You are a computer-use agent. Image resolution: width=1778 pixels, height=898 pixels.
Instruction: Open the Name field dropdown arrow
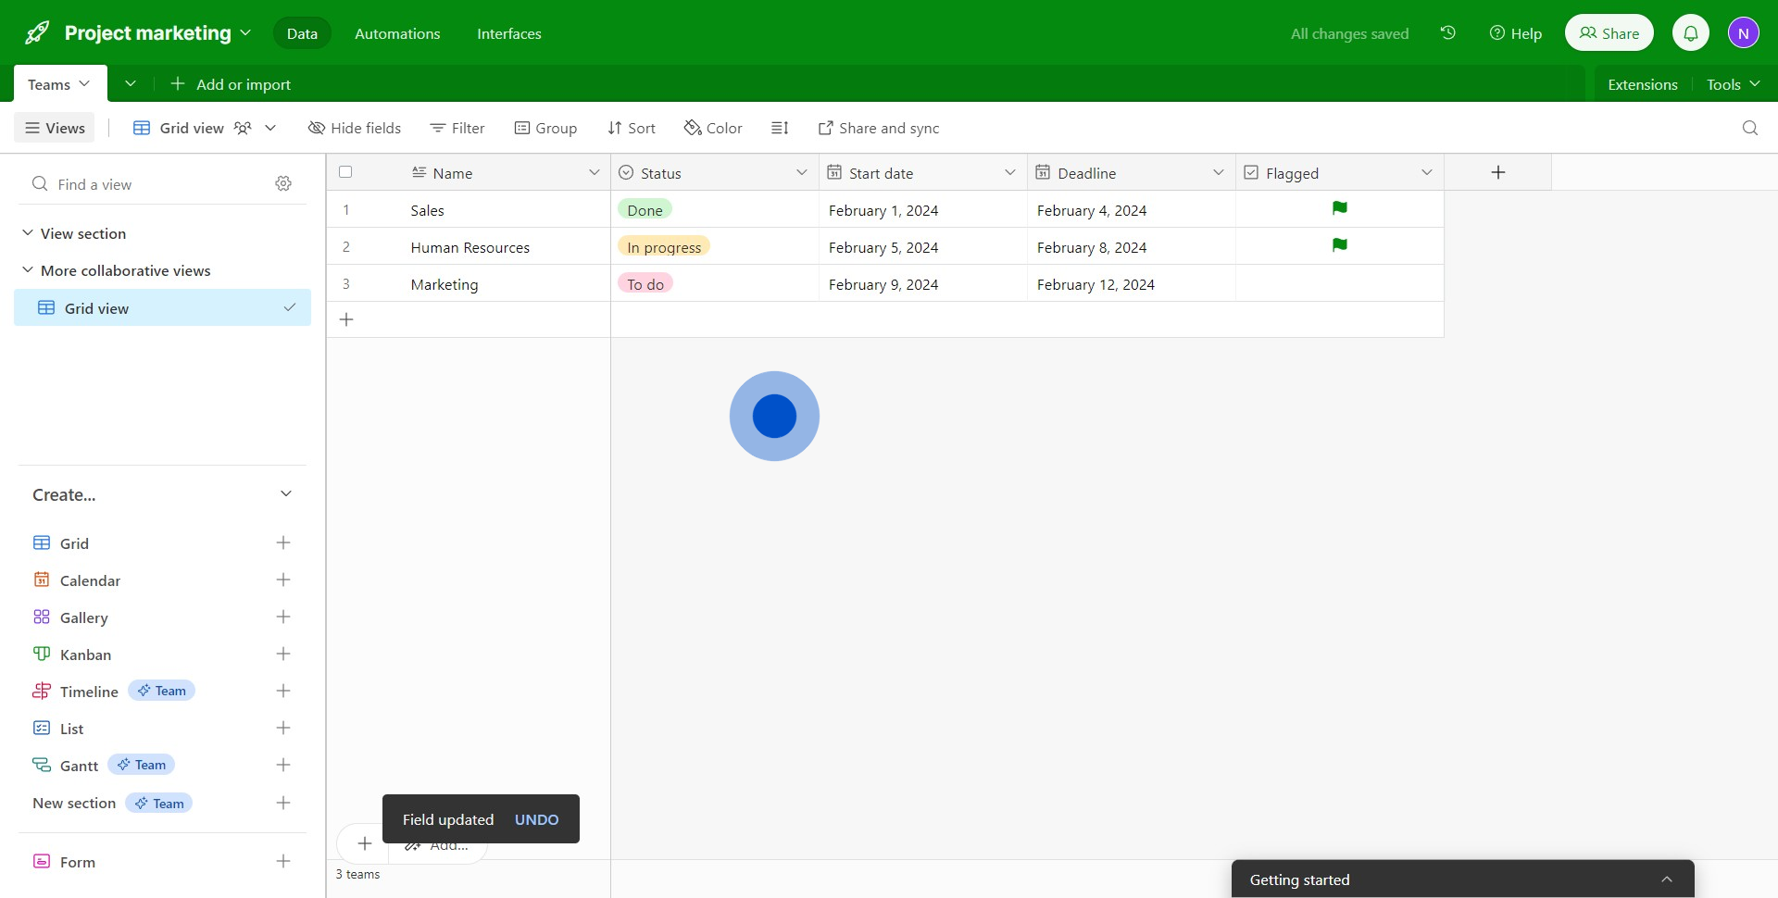pyautogui.click(x=594, y=172)
